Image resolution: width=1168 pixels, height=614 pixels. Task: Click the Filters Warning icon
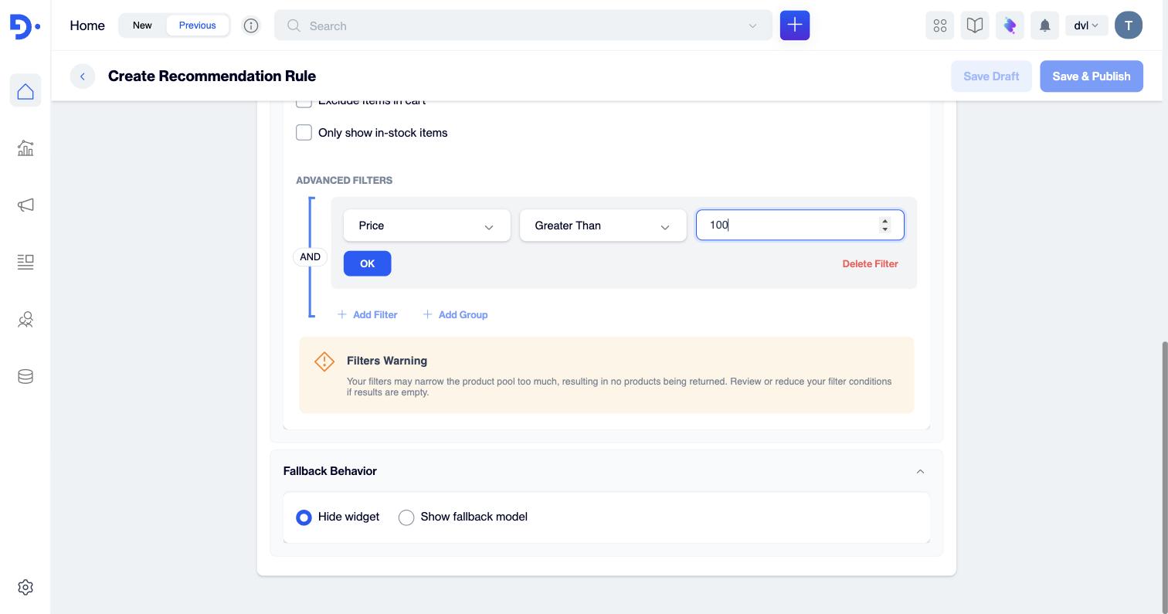coord(324,361)
